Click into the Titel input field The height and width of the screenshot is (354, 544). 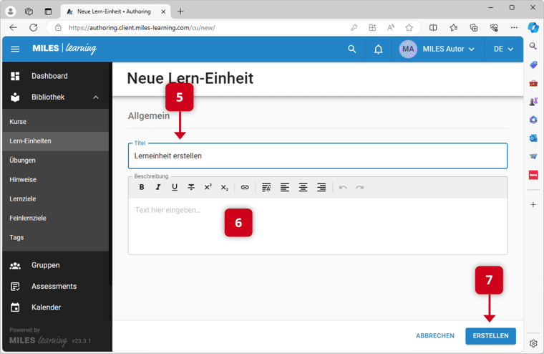point(318,156)
